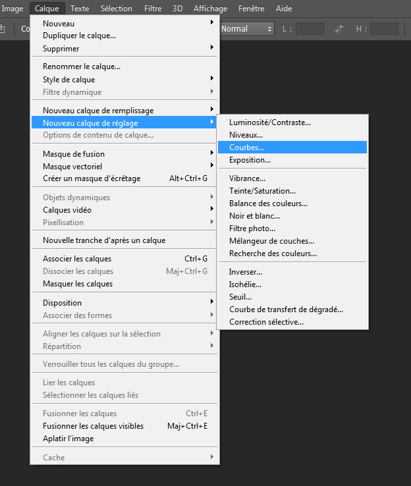Choose Luminosité/Contraste... adjustment layer
The image size is (411, 486).
click(x=269, y=122)
